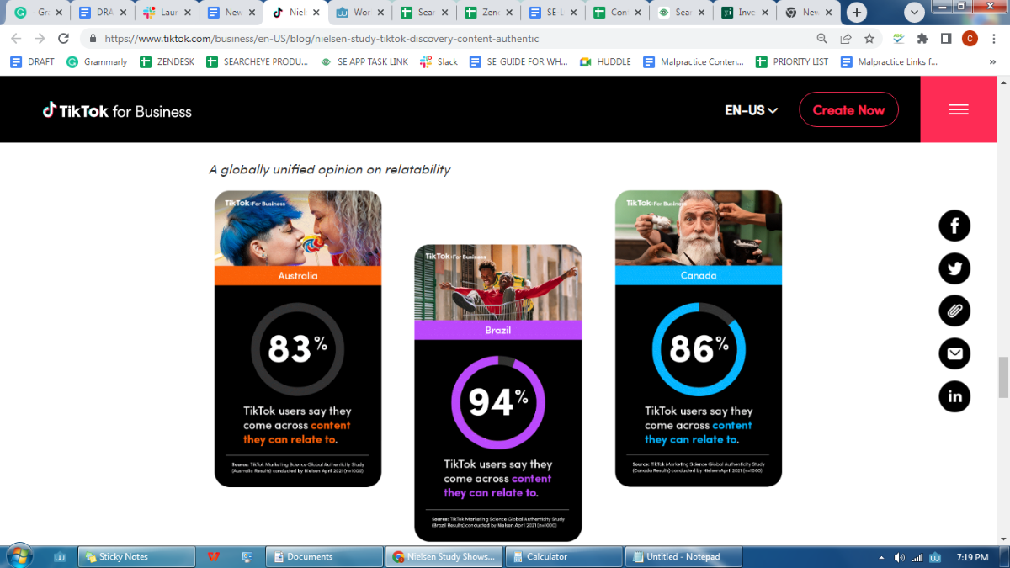The height and width of the screenshot is (568, 1010).
Task: Open SE APP TASK LINK bookmark
Action: coord(364,61)
